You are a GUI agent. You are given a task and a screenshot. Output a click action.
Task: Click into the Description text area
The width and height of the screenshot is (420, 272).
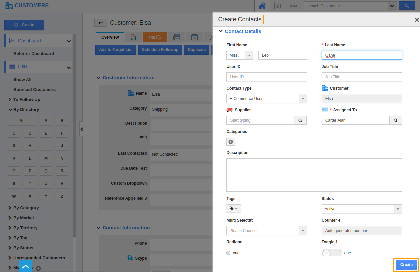pyautogui.click(x=314, y=175)
